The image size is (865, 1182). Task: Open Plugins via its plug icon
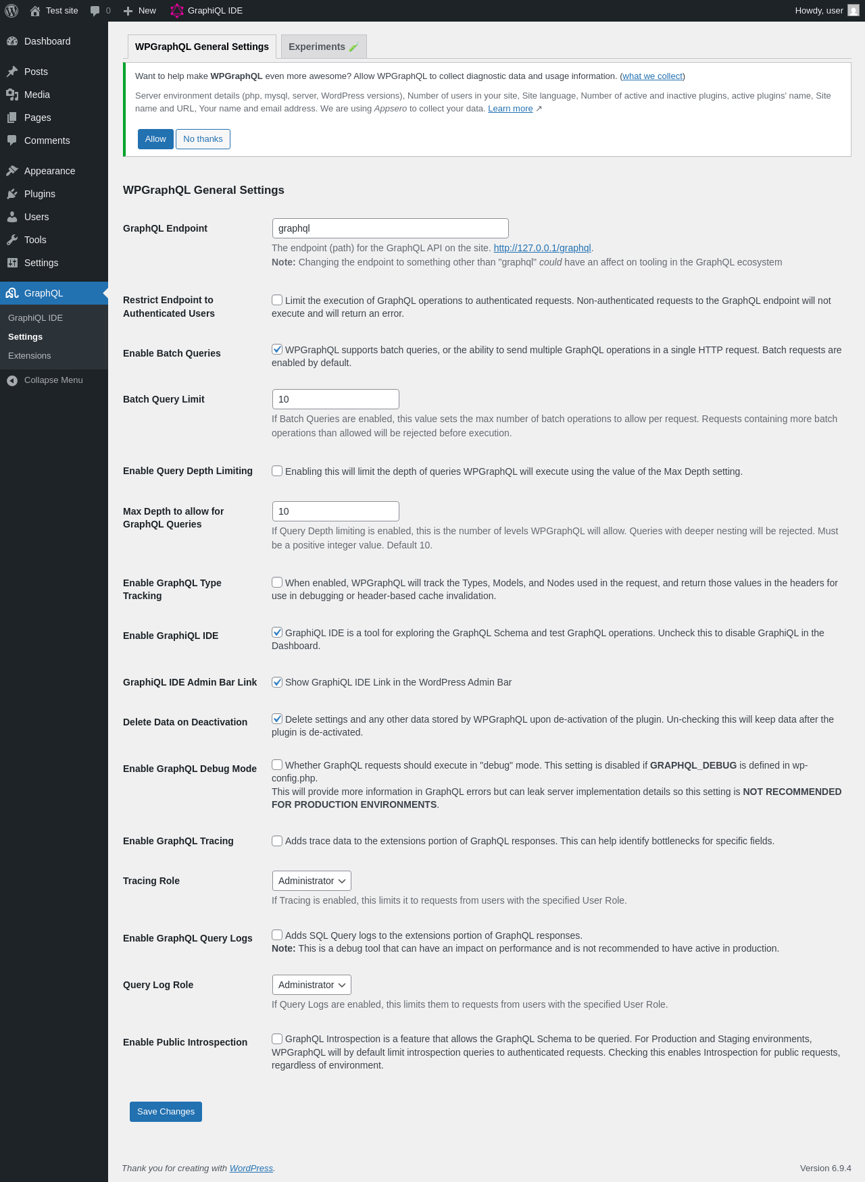[x=12, y=194]
